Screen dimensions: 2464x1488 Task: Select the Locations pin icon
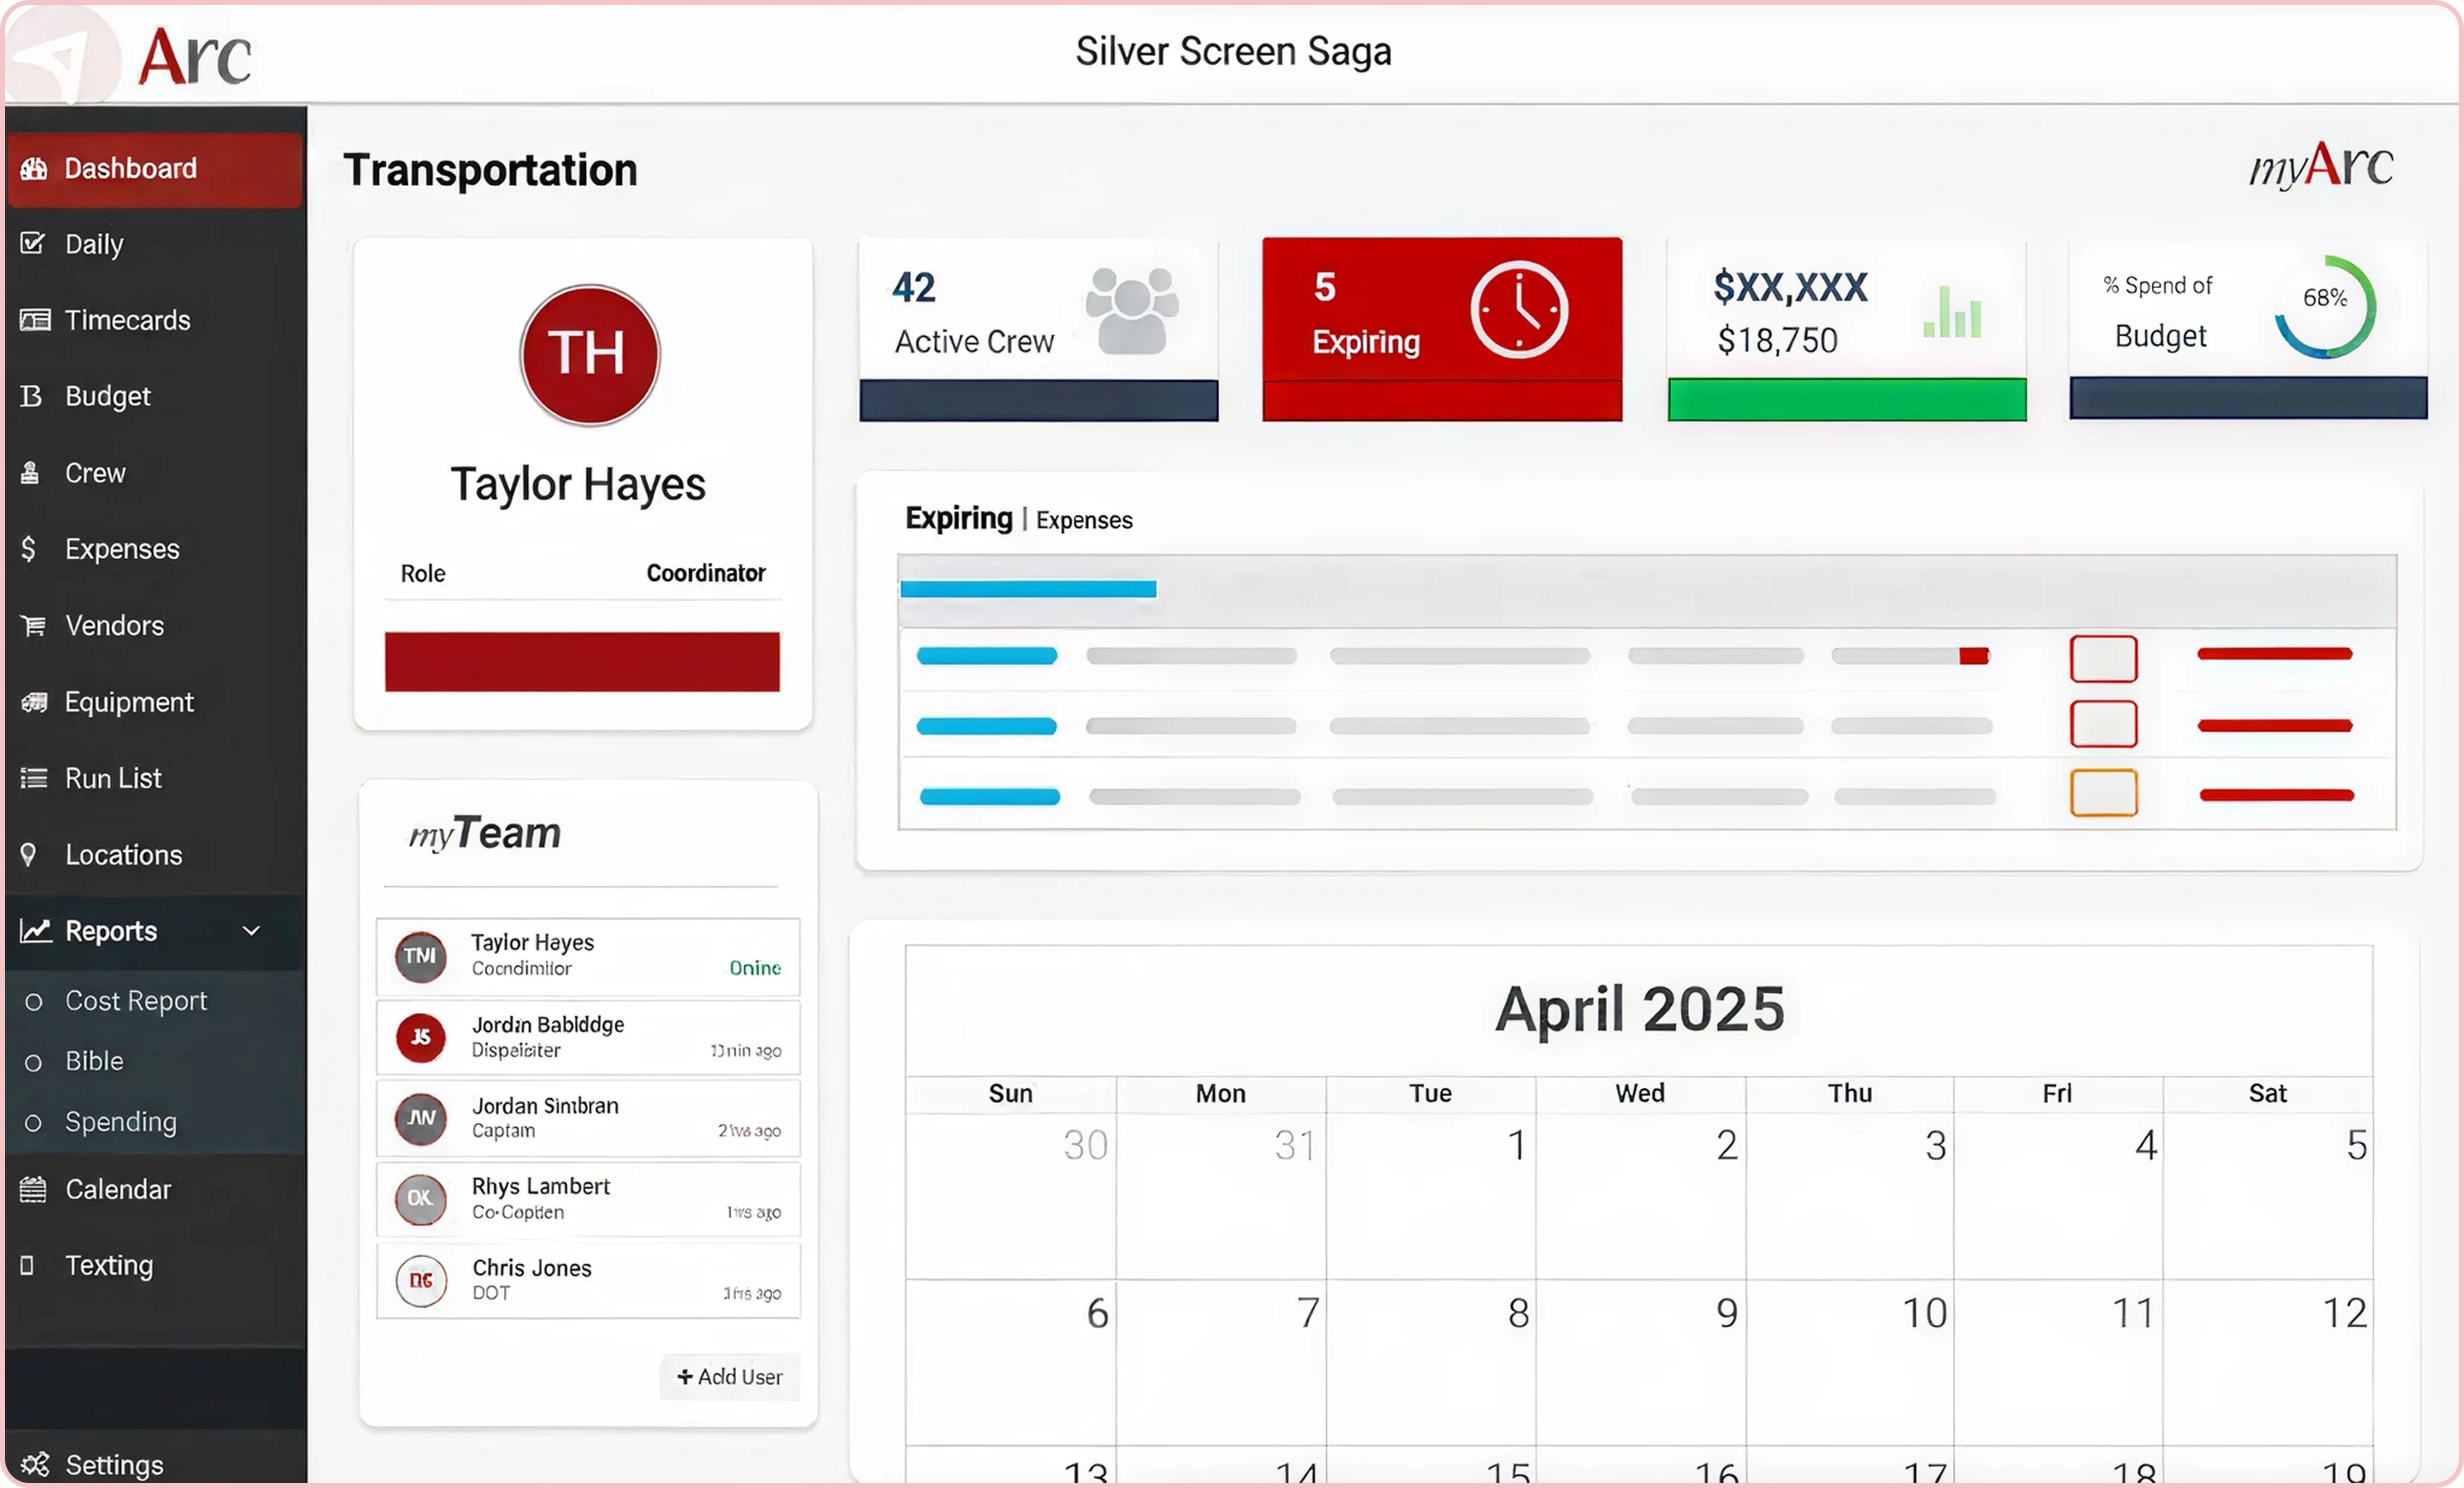pyautogui.click(x=28, y=855)
